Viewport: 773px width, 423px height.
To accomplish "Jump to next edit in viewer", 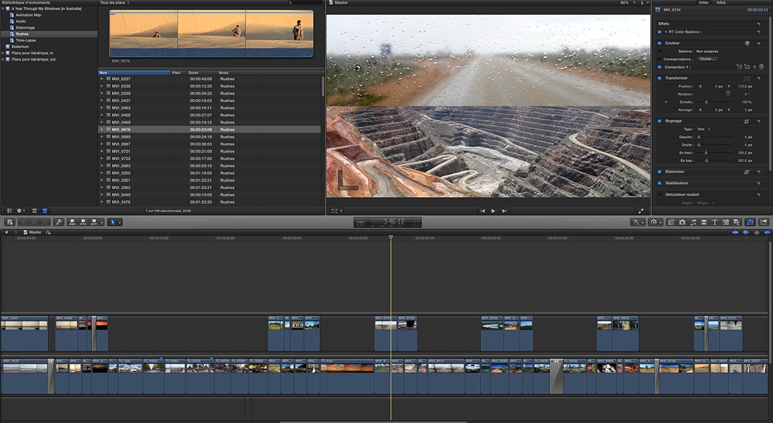I will [x=505, y=211].
